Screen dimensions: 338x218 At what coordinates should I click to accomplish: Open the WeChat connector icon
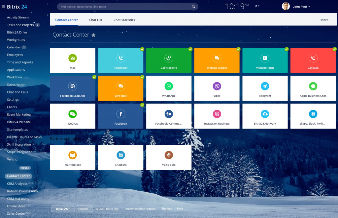pos(73,114)
